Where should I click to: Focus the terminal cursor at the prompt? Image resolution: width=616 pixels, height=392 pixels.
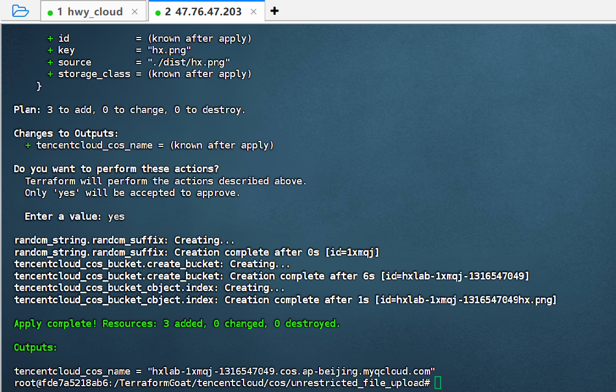coord(437,382)
